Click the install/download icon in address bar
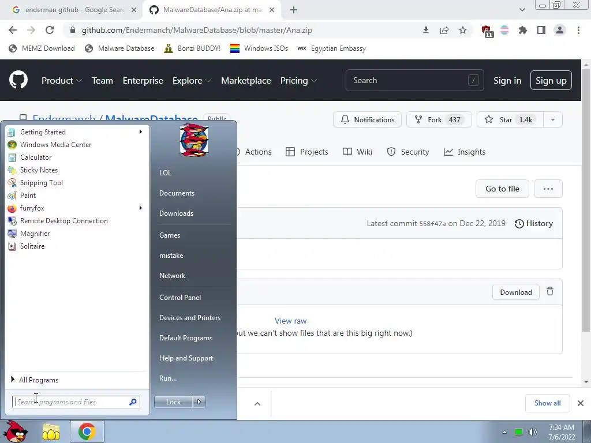 point(425,30)
